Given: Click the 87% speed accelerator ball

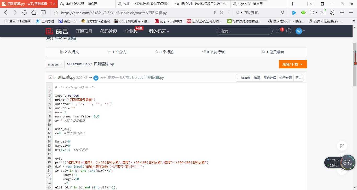Looking at the screenshot, I should 348,163.
